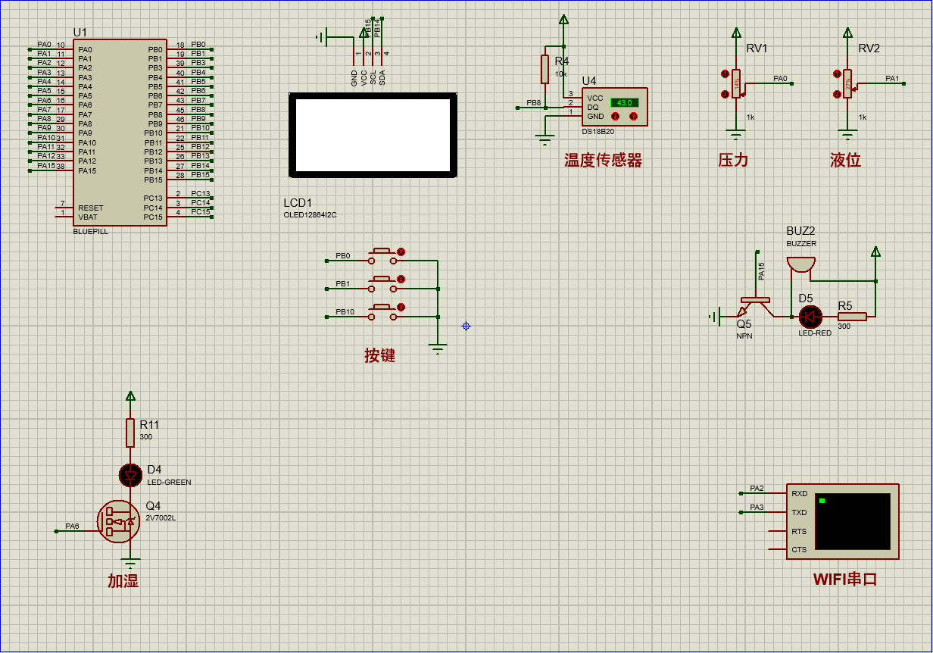Image resolution: width=933 pixels, height=653 pixels.
Task: Select the D4 LED-GREEN diode symbol
Action: tap(130, 475)
